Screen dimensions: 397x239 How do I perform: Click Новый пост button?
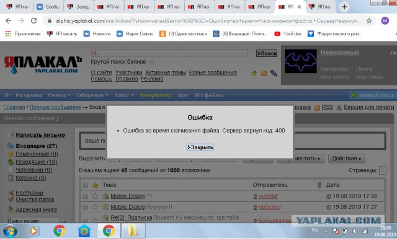click(373, 95)
